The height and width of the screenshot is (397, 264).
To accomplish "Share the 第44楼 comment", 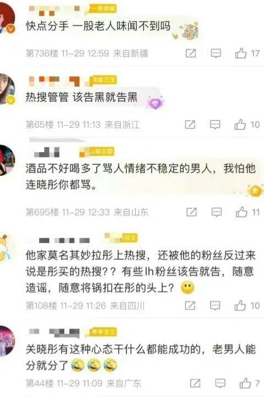I will tap(195, 383).
